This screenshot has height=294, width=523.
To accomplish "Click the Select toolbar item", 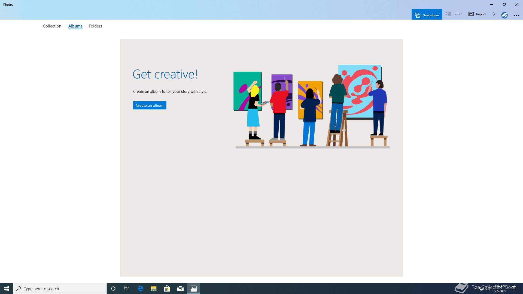I will tap(454, 14).
